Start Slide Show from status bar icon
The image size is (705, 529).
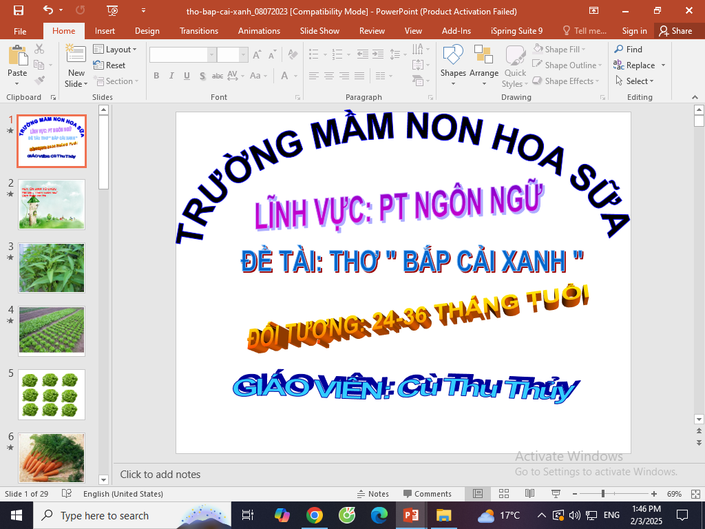pyautogui.click(x=556, y=494)
